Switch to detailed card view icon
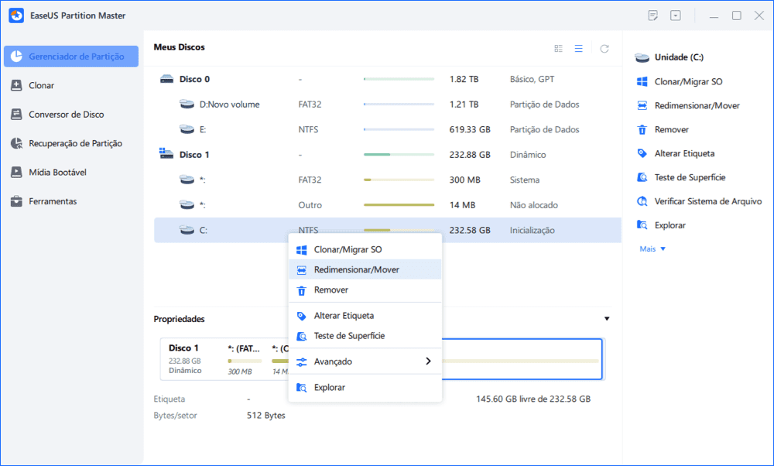The width and height of the screenshot is (774, 466). [558, 48]
